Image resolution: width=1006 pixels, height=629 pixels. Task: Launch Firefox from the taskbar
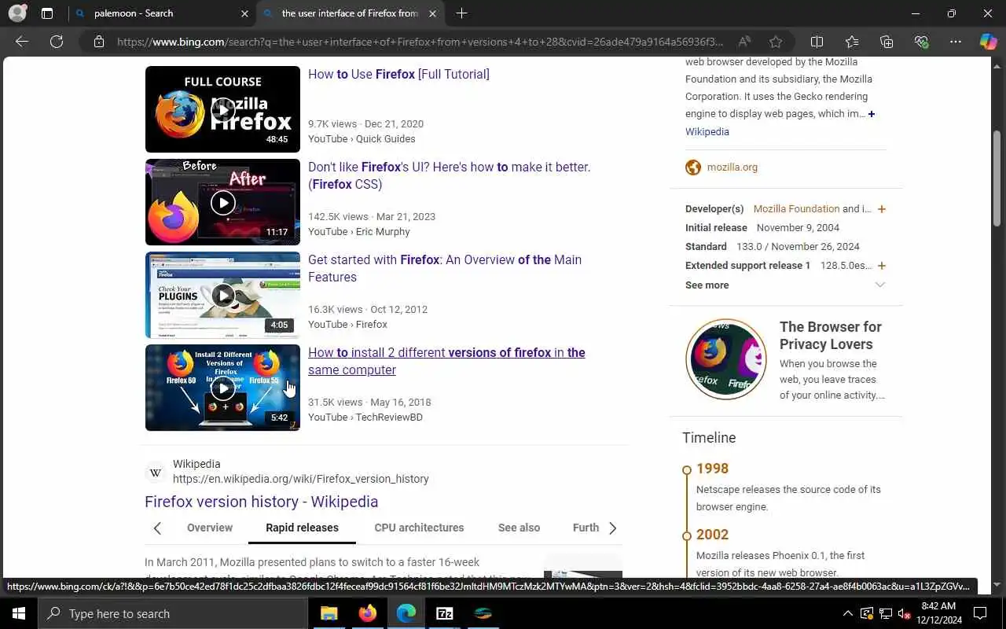point(367,613)
